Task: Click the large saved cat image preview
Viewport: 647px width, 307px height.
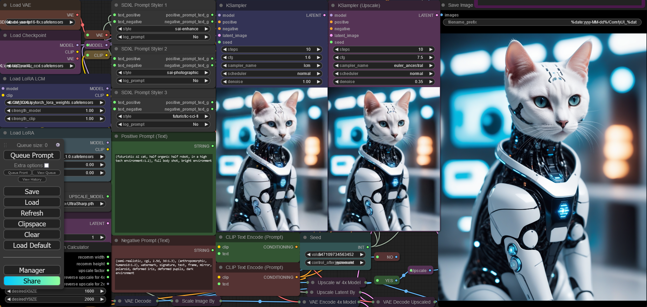Action: point(543,167)
